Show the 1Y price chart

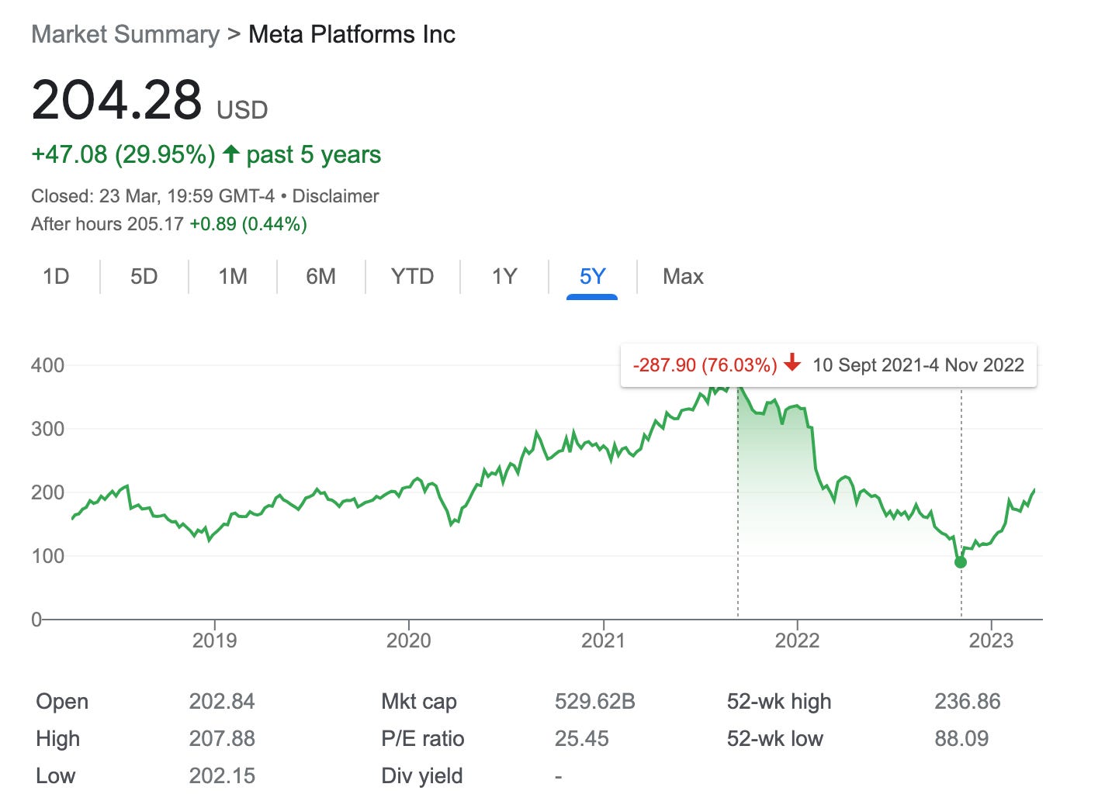coord(504,277)
